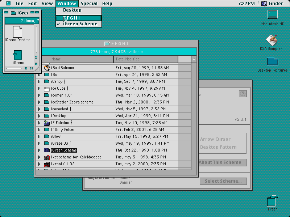
Task: Open the Help menu
Action: (x=107, y=3)
